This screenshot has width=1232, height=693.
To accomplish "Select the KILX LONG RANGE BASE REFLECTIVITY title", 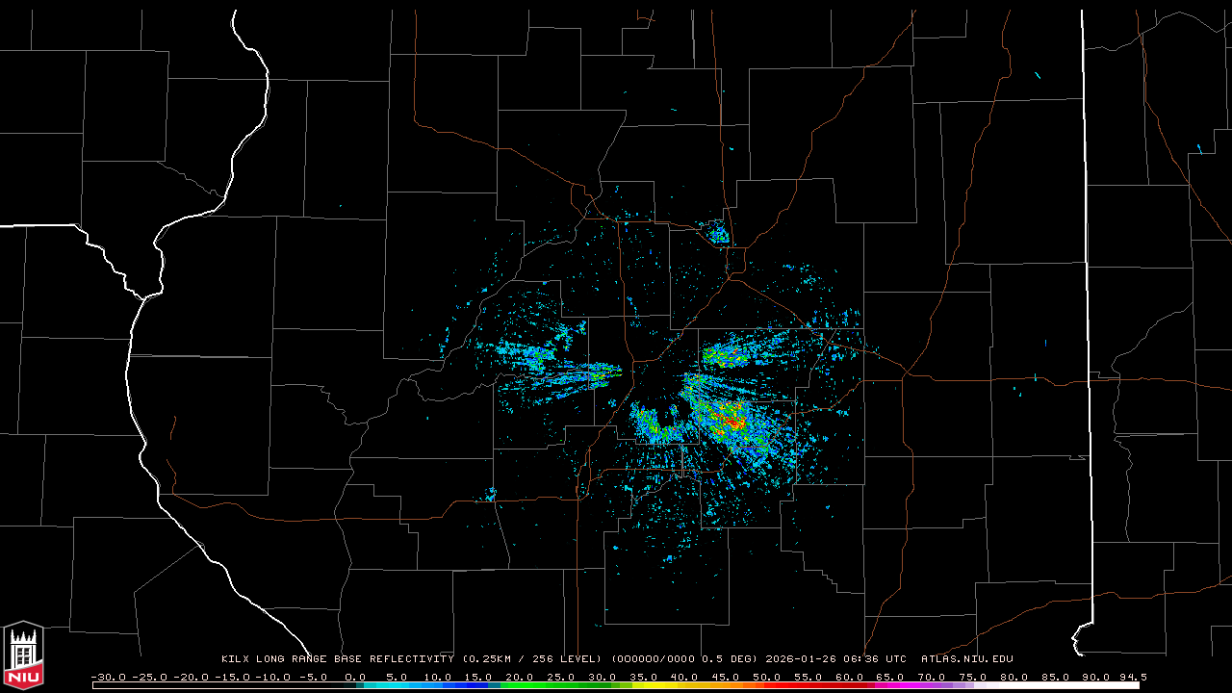I will coord(337,659).
